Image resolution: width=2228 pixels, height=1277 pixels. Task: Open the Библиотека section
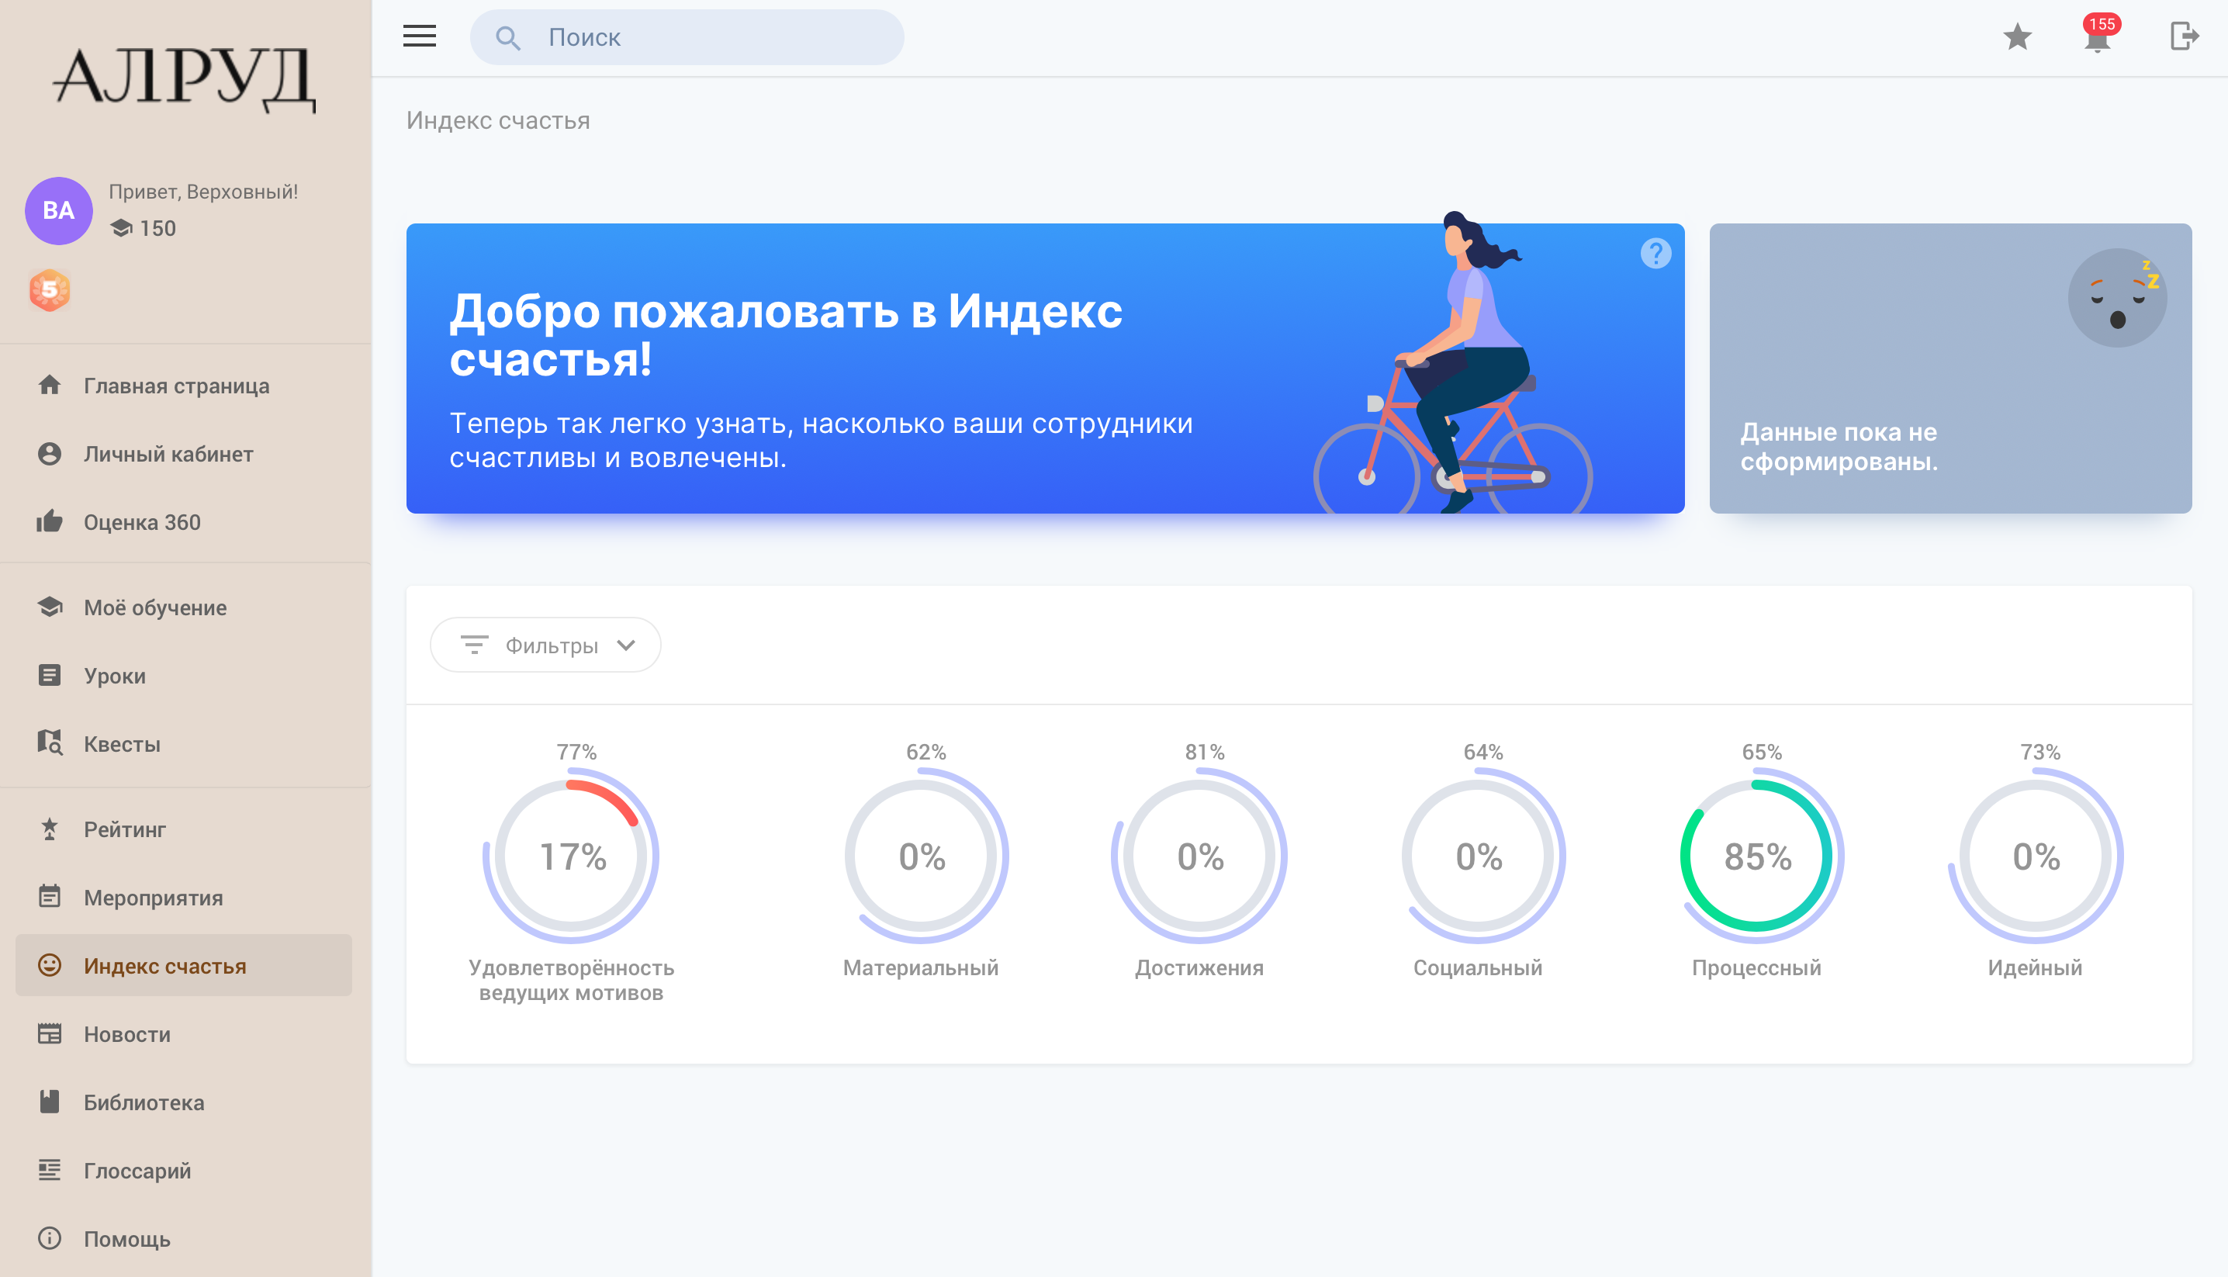(x=144, y=1102)
